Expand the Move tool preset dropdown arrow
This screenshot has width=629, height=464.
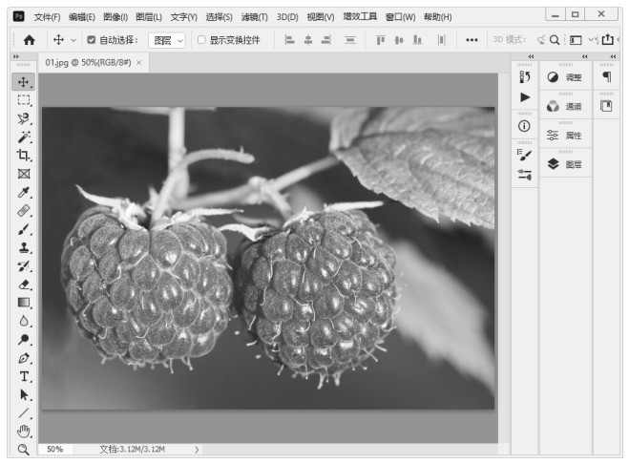point(73,40)
